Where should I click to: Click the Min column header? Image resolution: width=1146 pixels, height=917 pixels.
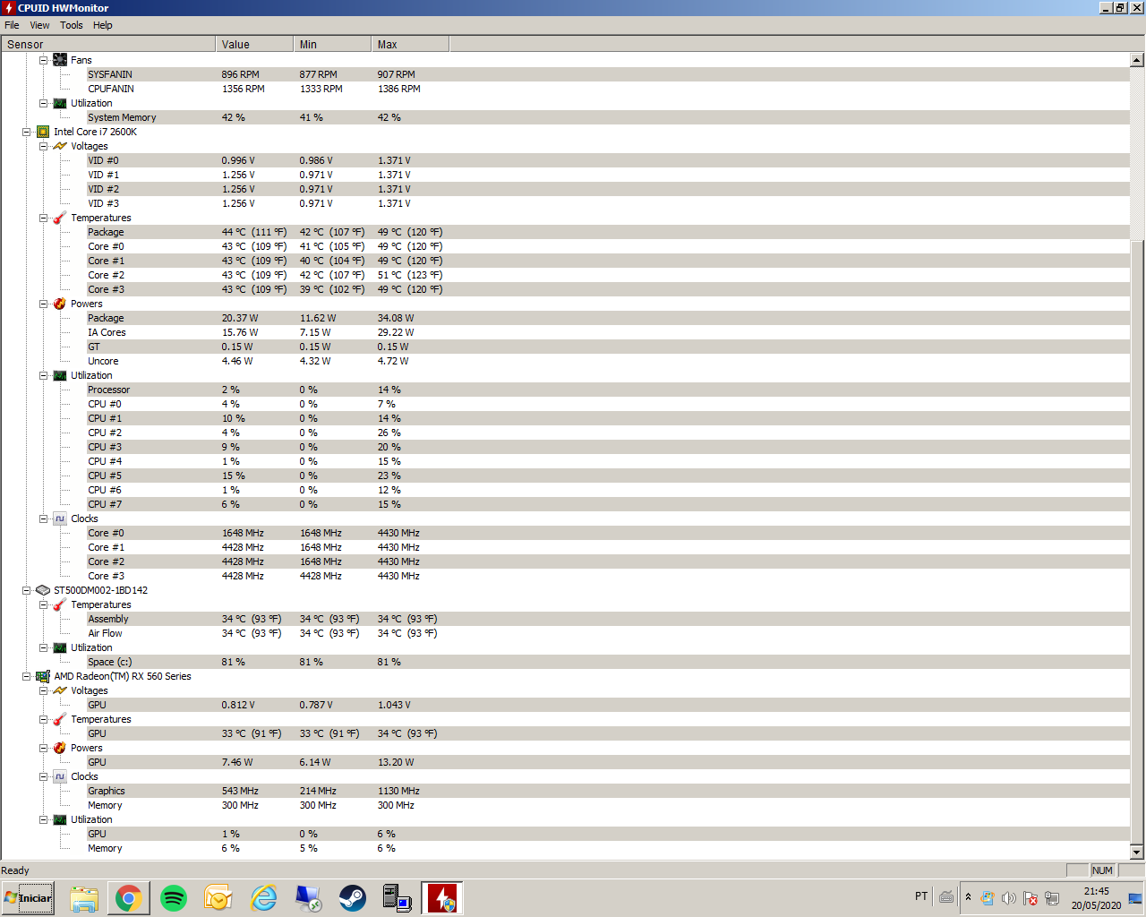point(332,44)
